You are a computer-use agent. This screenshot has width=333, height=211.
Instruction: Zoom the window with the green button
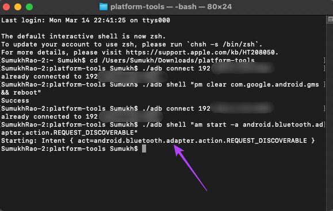click(x=29, y=7)
